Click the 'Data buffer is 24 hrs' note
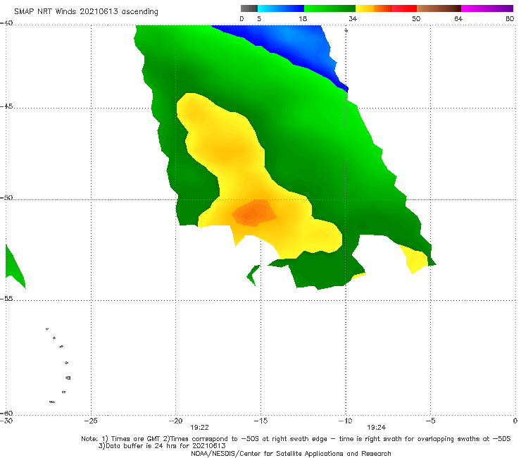The image size is (521, 458). pos(162,446)
